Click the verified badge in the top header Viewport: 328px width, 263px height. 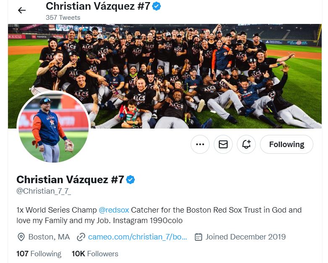click(x=156, y=6)
